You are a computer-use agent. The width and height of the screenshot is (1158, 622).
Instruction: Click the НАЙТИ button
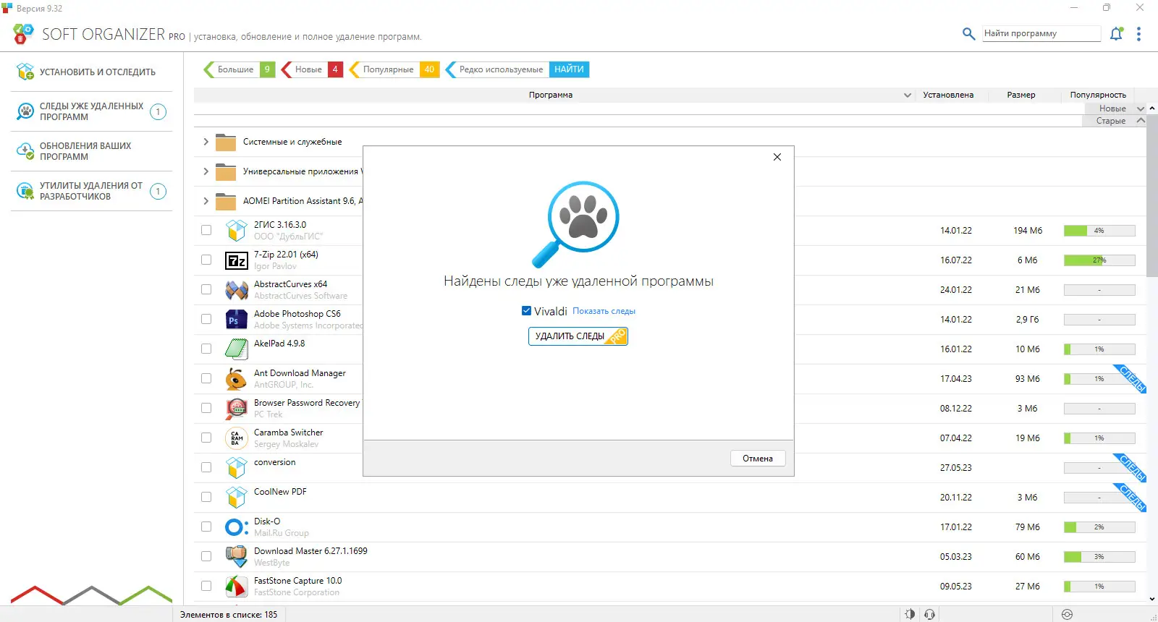[x=569, y=69]
